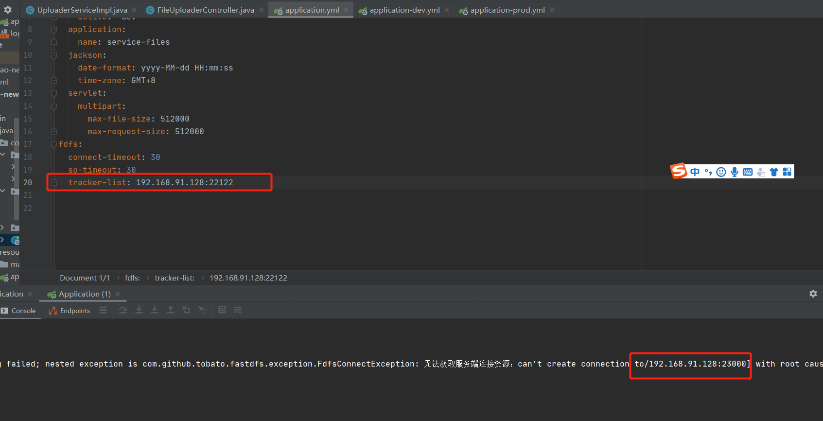Collapse the application: block fold marker

[x=54, y=30]
